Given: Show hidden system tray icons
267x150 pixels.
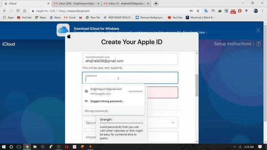Looking at the screenshot, I should pos(235,147).
